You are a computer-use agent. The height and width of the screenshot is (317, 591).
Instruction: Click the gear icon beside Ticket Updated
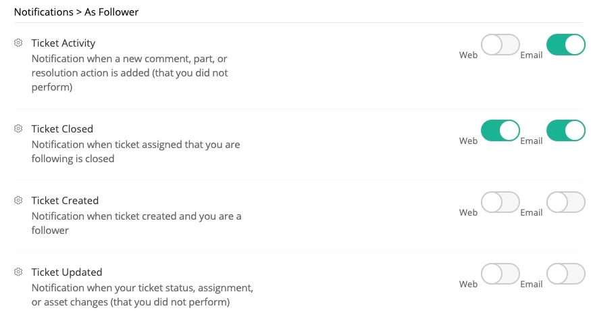click(18, 272)
